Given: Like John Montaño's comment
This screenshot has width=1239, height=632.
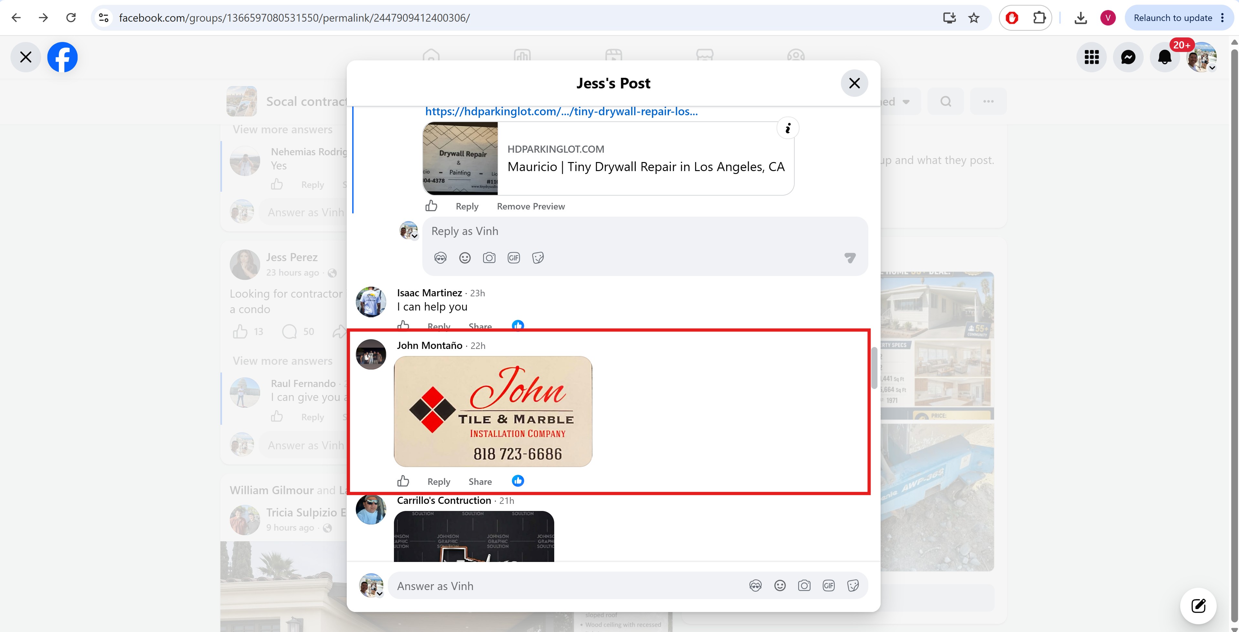Looking at the screenshot, I should coord(403,481).
